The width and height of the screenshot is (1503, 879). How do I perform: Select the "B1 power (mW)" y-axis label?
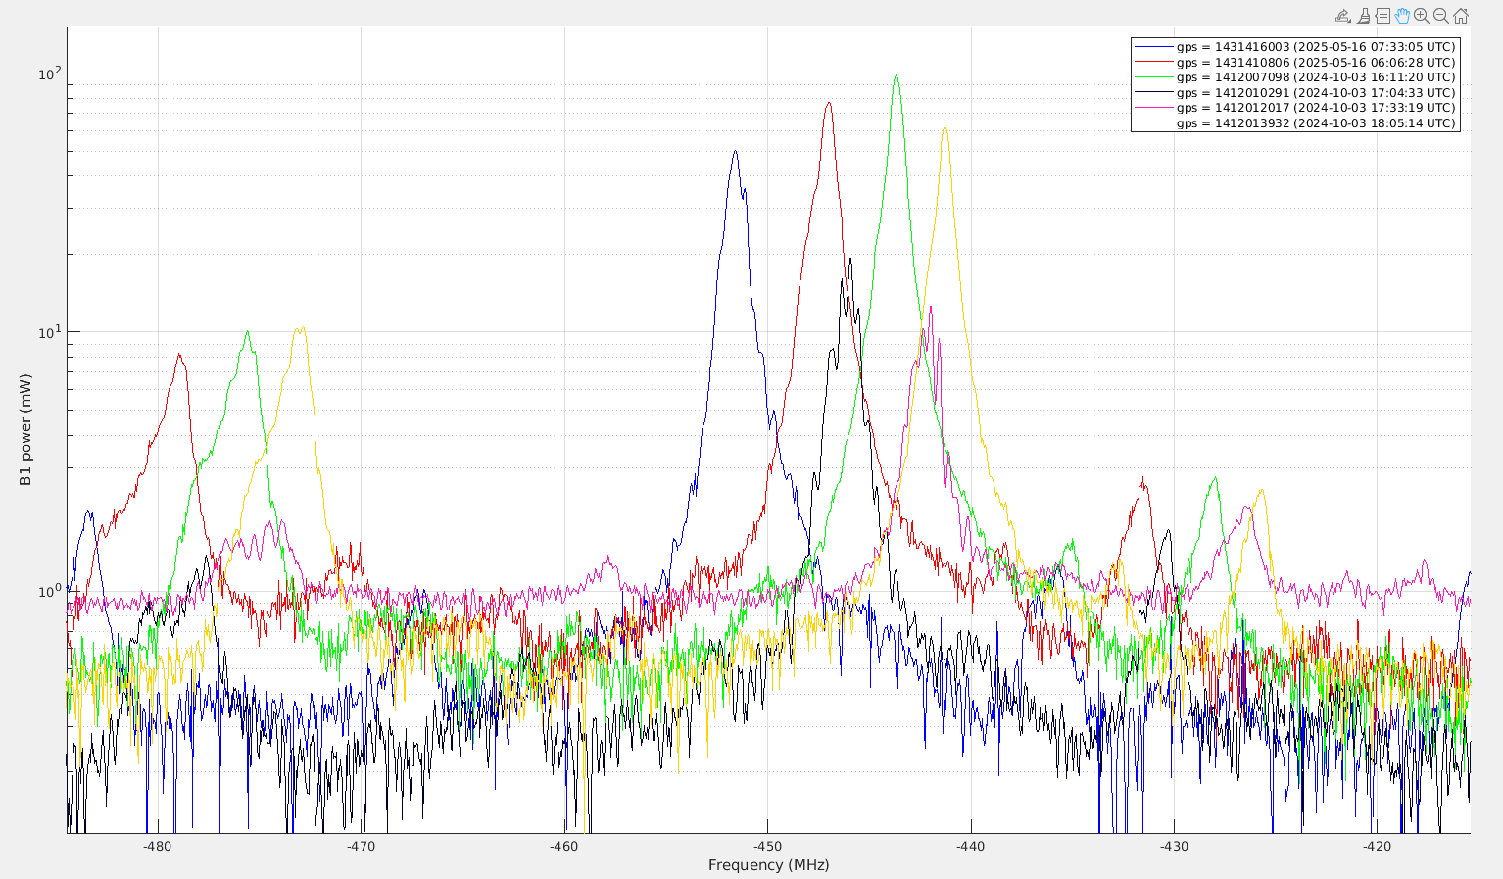(25, 430)
